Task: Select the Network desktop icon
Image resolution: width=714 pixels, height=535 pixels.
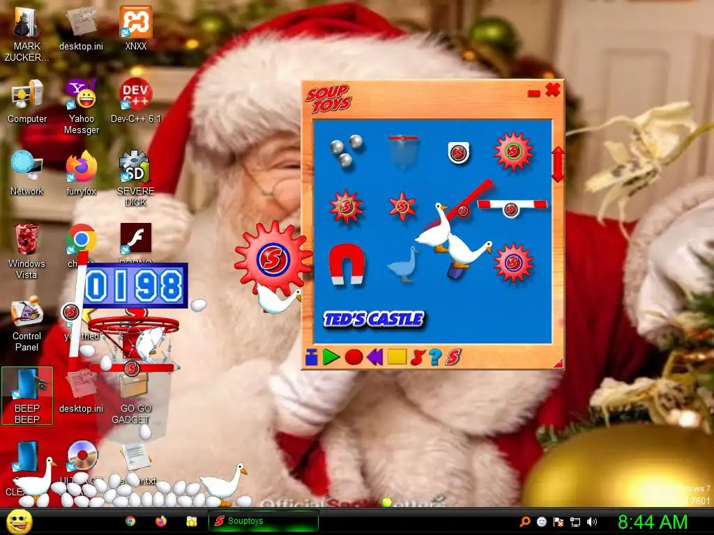Action: point(27,173)
